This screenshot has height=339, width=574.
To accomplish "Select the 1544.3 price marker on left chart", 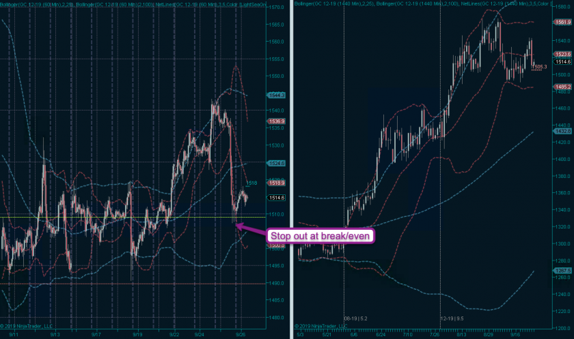I will click(277, 95).
